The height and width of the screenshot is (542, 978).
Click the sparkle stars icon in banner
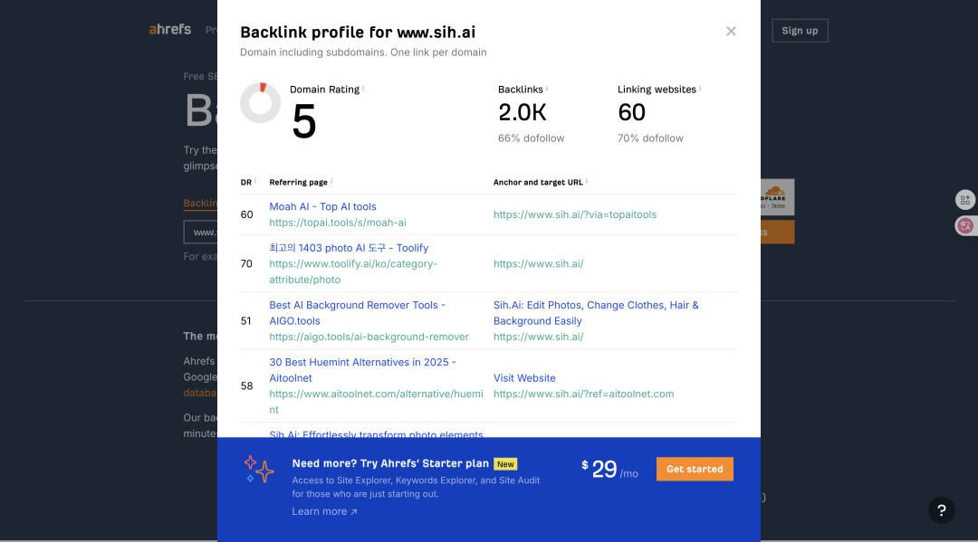259,469
